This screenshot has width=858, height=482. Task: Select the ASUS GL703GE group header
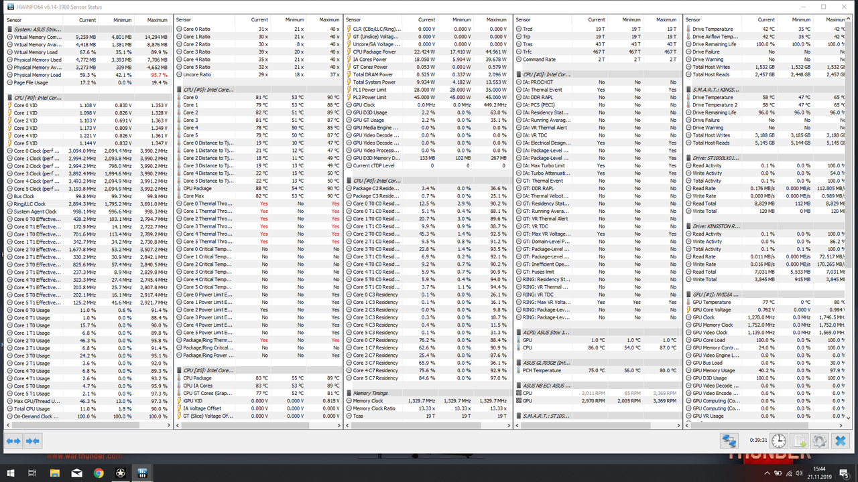click(598, 363)
